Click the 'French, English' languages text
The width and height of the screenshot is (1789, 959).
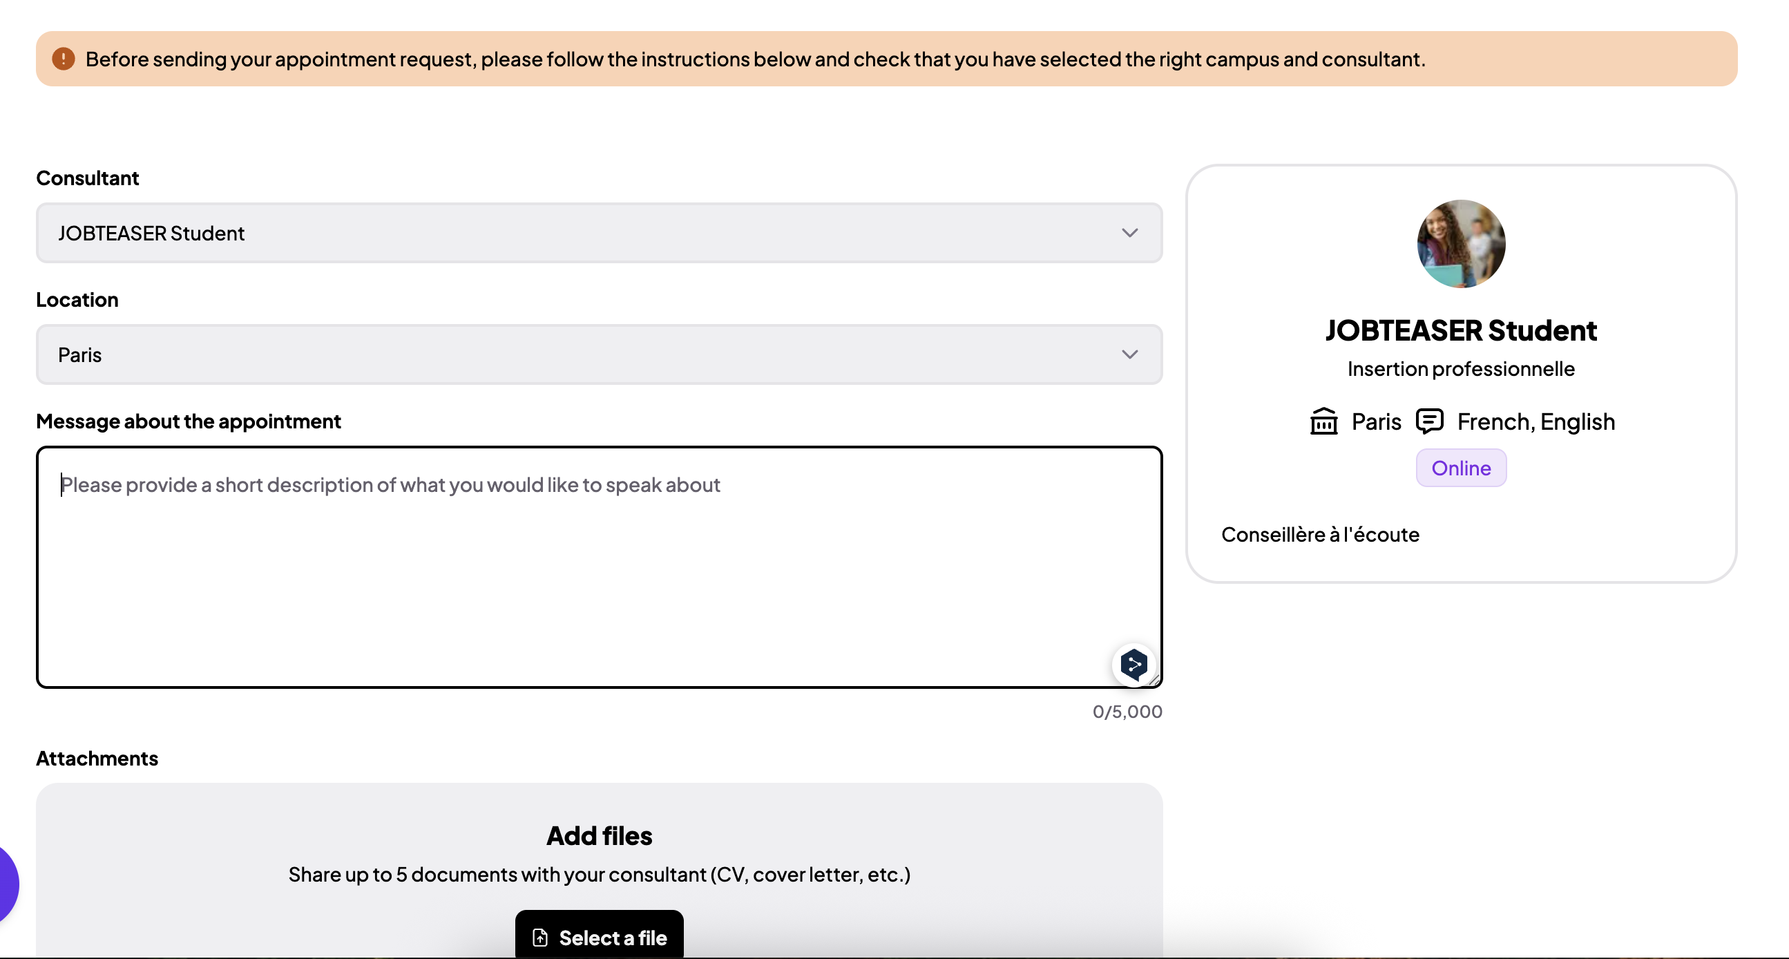(1536, 422)
